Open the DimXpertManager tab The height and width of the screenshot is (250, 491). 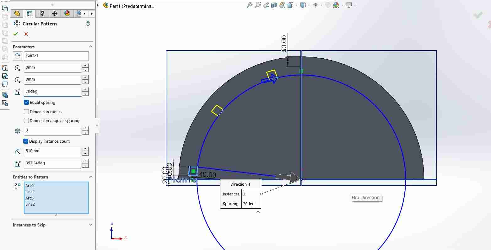(55, 13)
